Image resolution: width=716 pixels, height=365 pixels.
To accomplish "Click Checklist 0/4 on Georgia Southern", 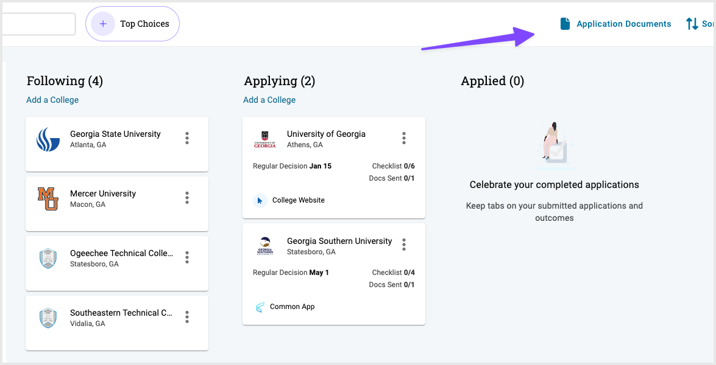I will pos(394,273).
